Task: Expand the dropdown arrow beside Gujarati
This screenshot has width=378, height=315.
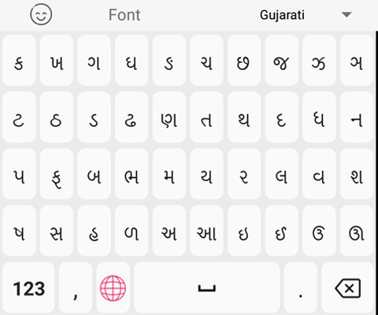Action: (346, 14)
